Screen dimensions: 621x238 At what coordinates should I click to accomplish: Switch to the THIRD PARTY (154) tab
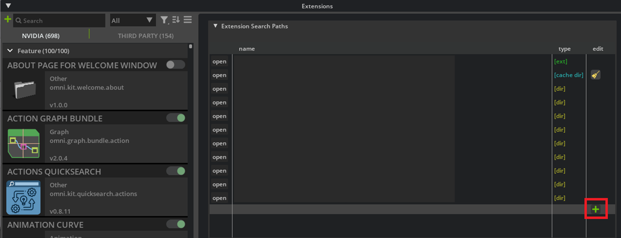145,36
